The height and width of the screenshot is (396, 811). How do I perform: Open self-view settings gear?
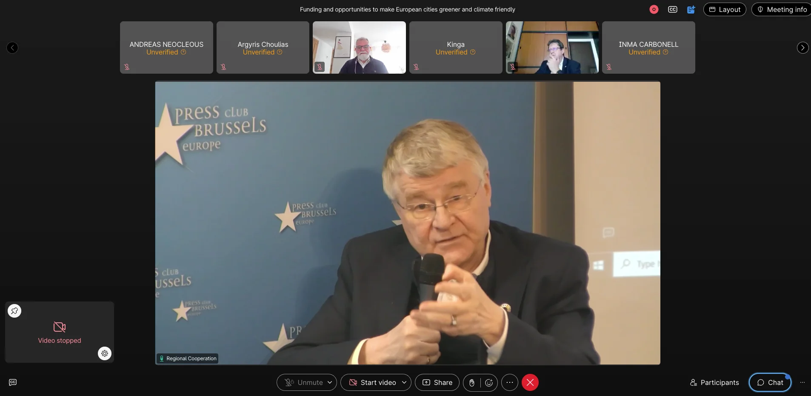click(105, 353)
